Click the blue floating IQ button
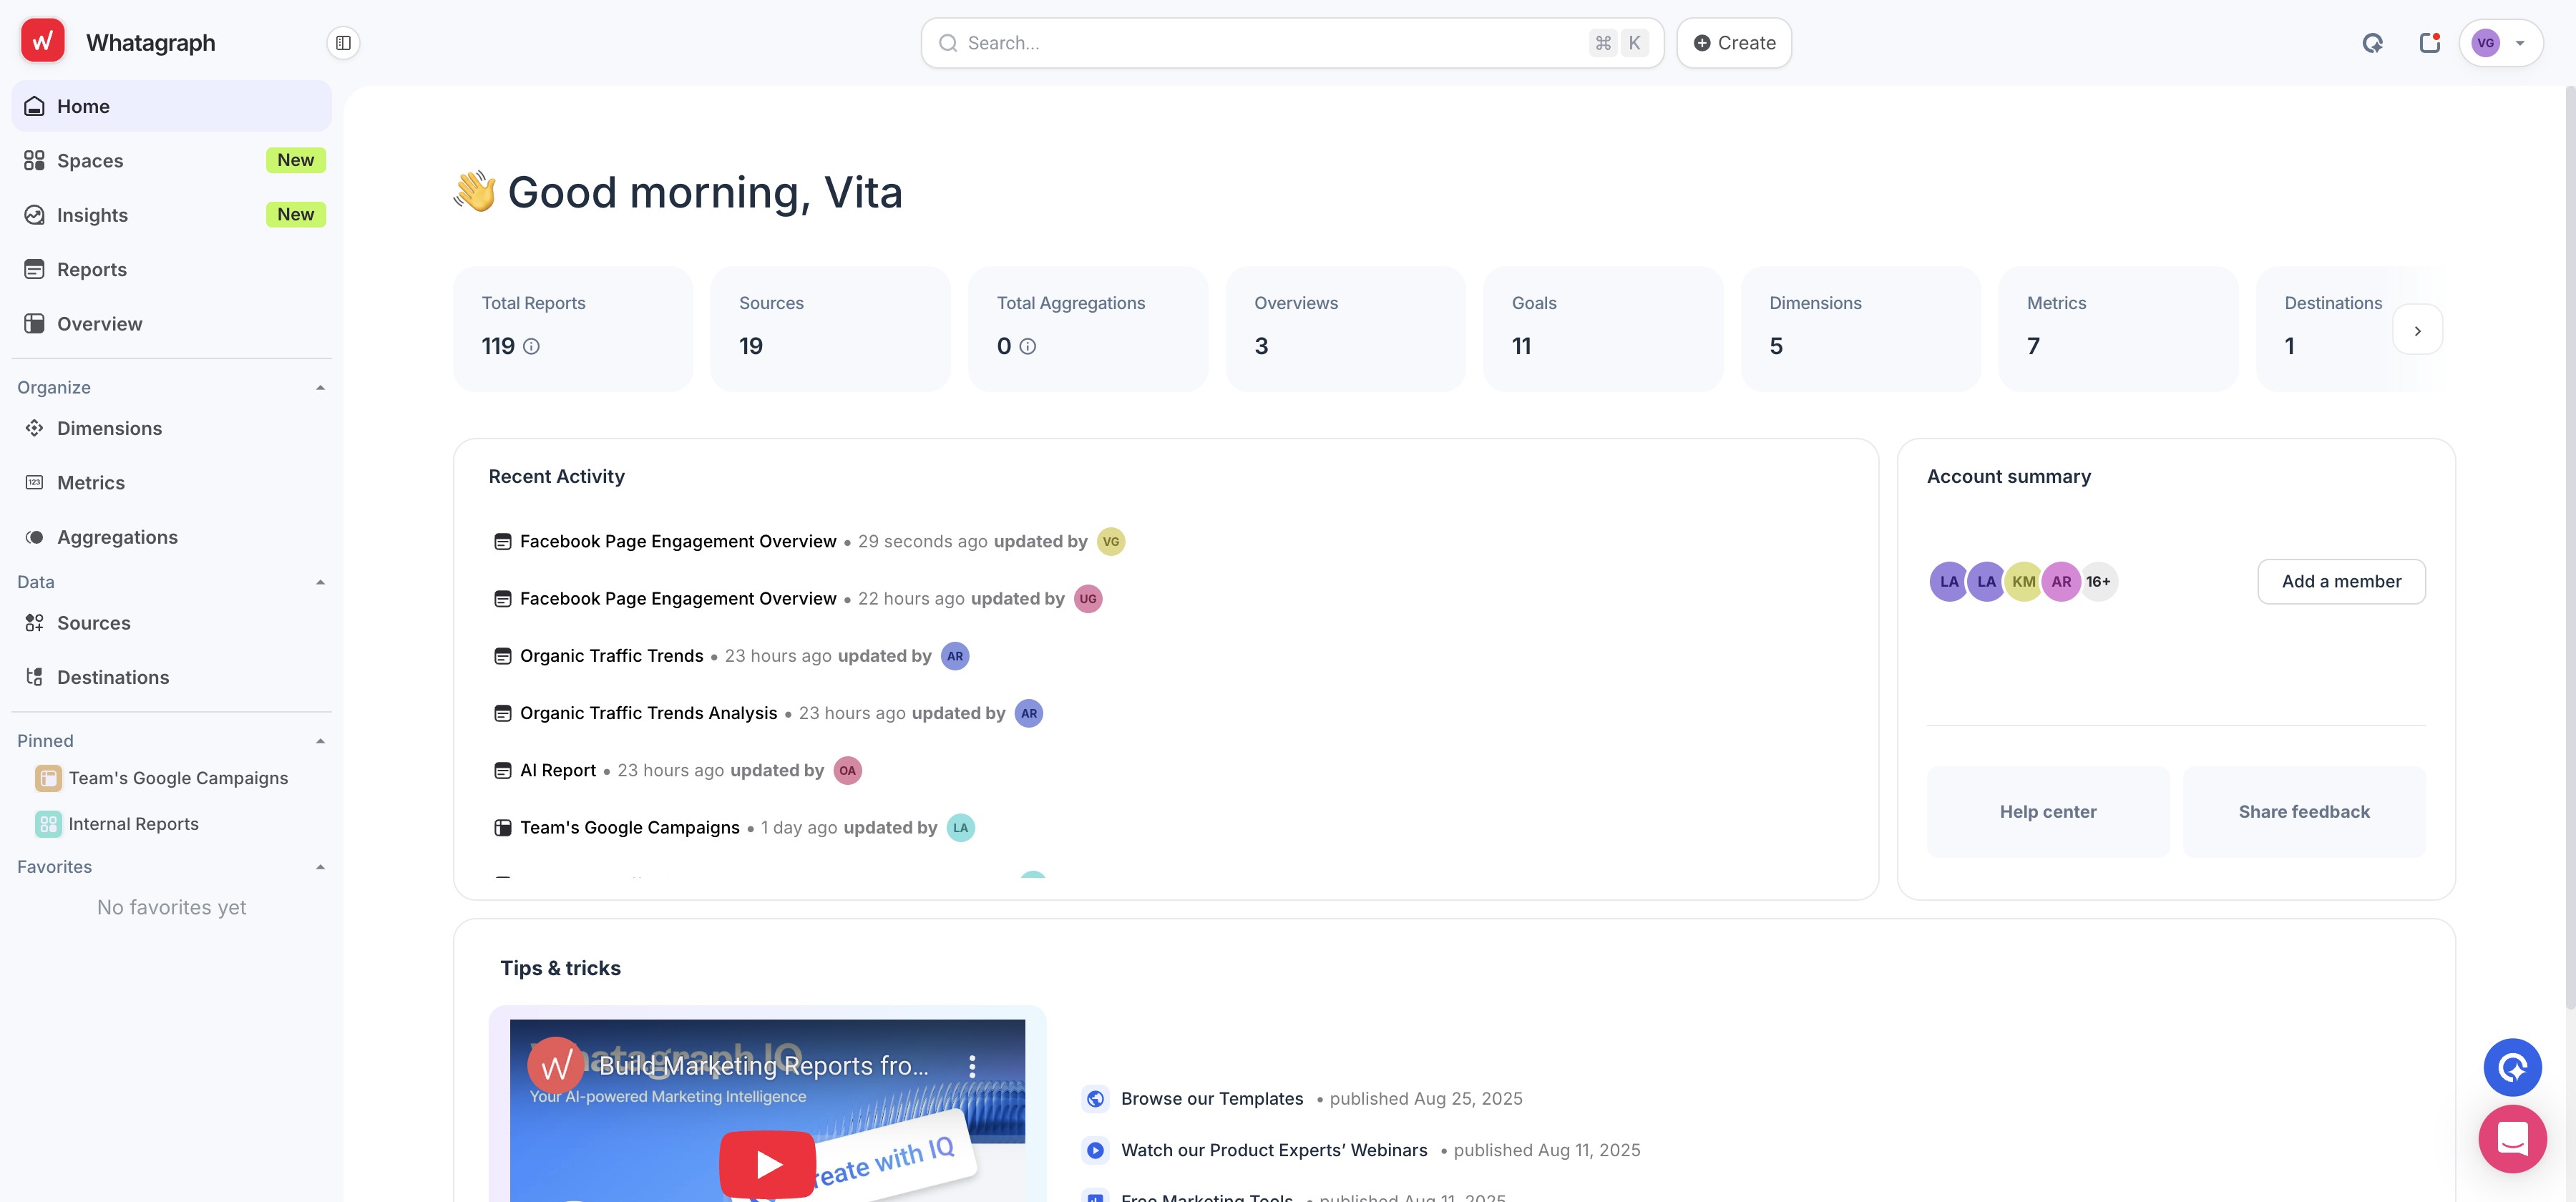 tap(2512, 1067)
